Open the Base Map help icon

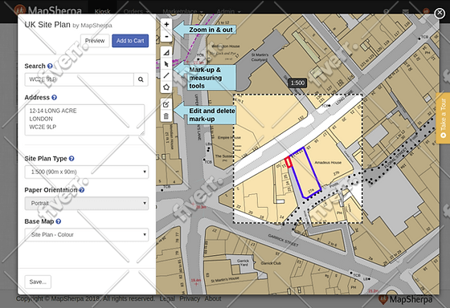[x=58, y=221]
